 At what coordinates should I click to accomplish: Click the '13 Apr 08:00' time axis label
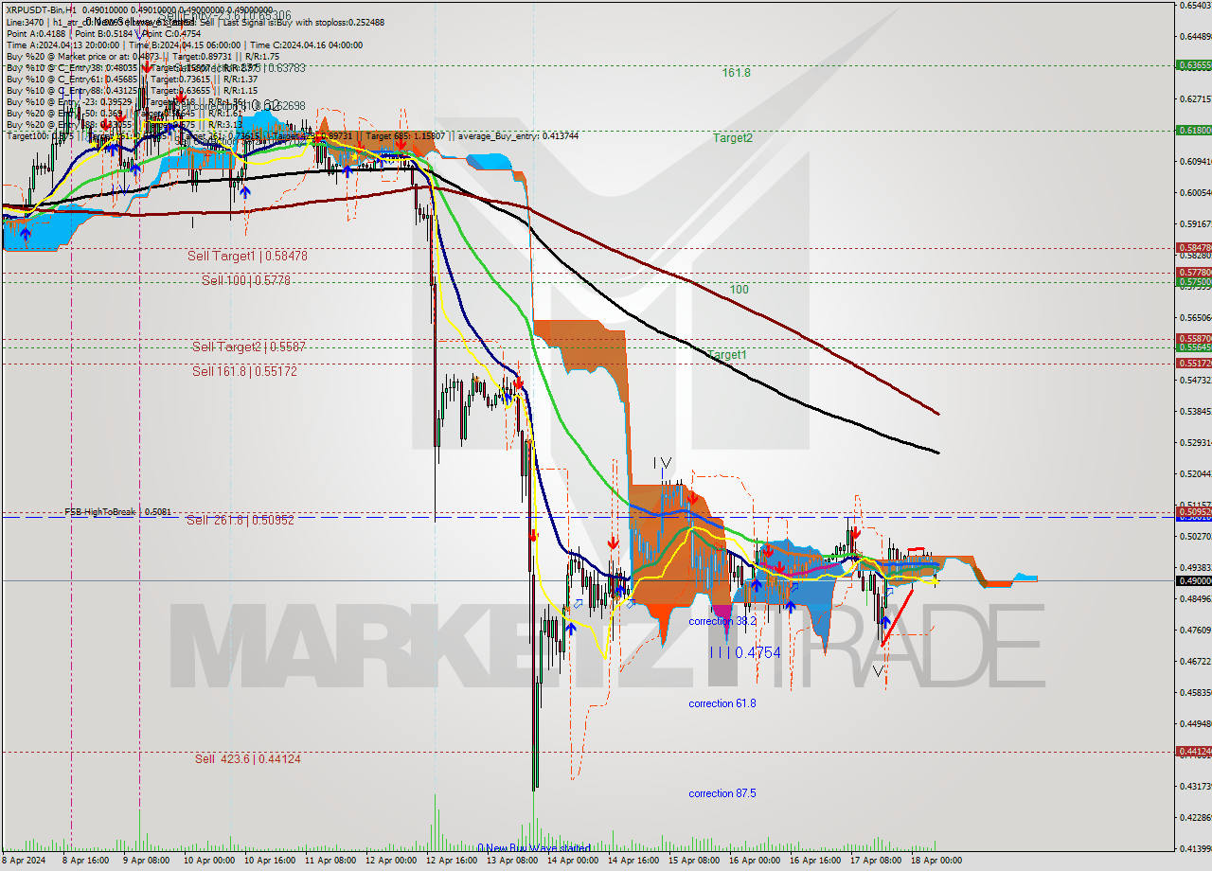tap(512, 861)
